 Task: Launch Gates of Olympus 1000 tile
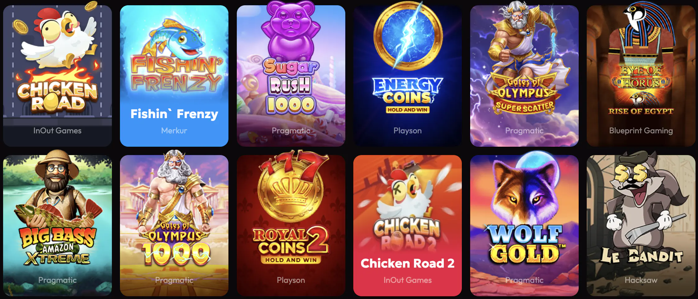(x=174, y=225)
